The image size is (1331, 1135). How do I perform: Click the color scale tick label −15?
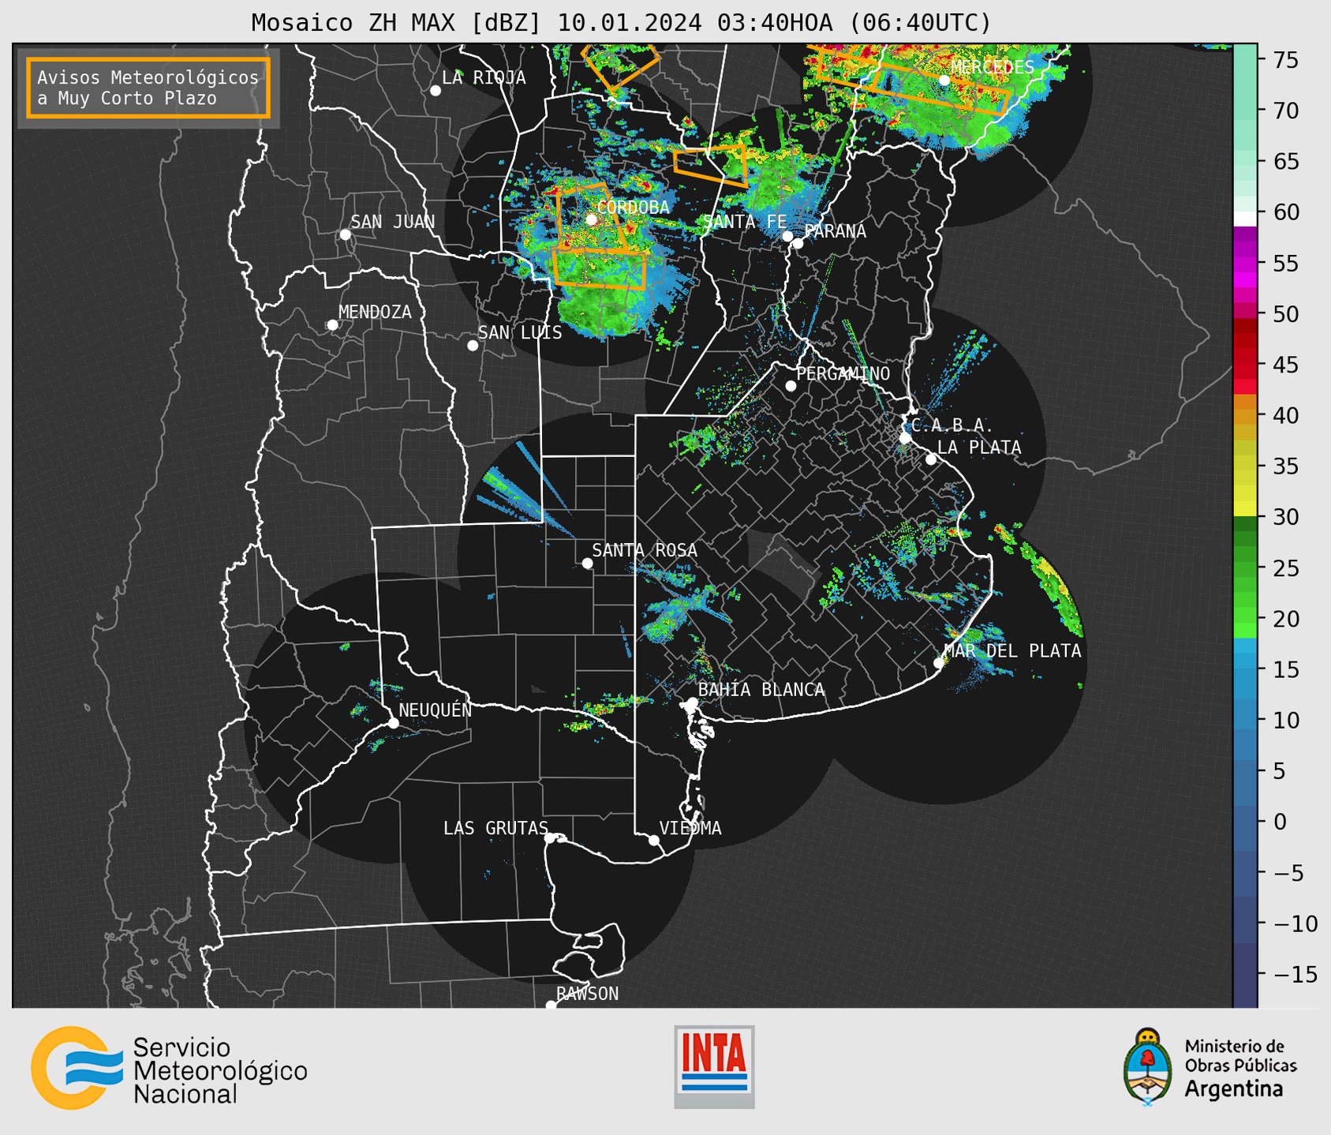[x=1295, y=975]
